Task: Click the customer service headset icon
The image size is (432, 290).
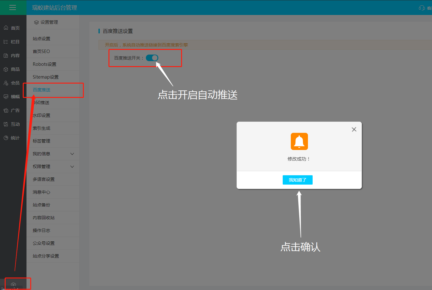Action: 422,8
